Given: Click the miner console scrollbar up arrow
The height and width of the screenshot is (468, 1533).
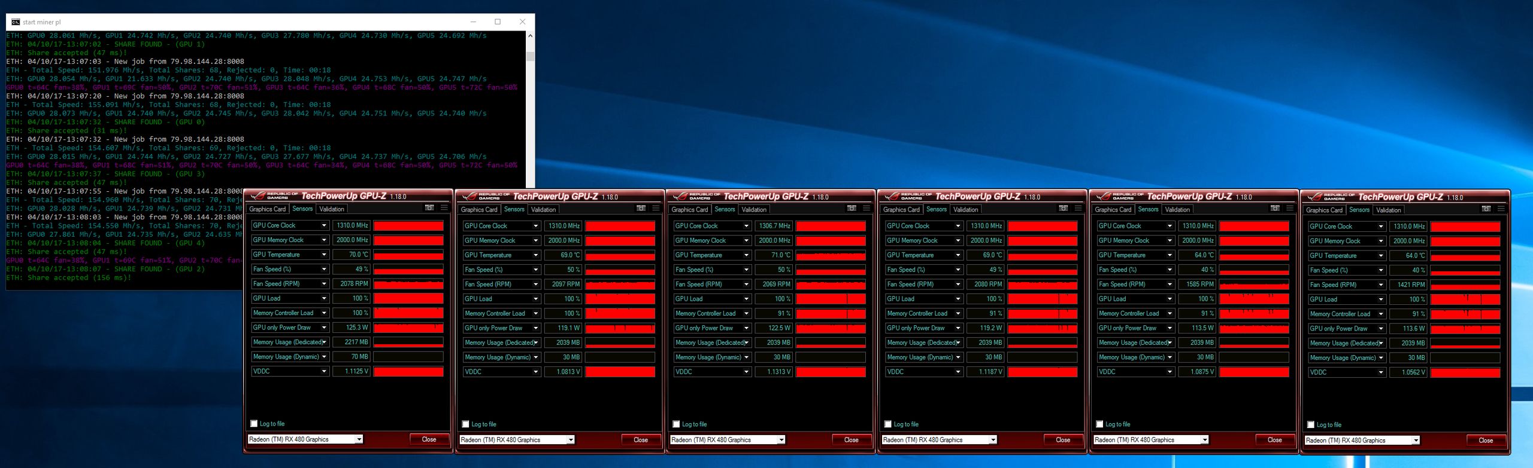Looking at the screenshot, I should (x=530, y=36).
